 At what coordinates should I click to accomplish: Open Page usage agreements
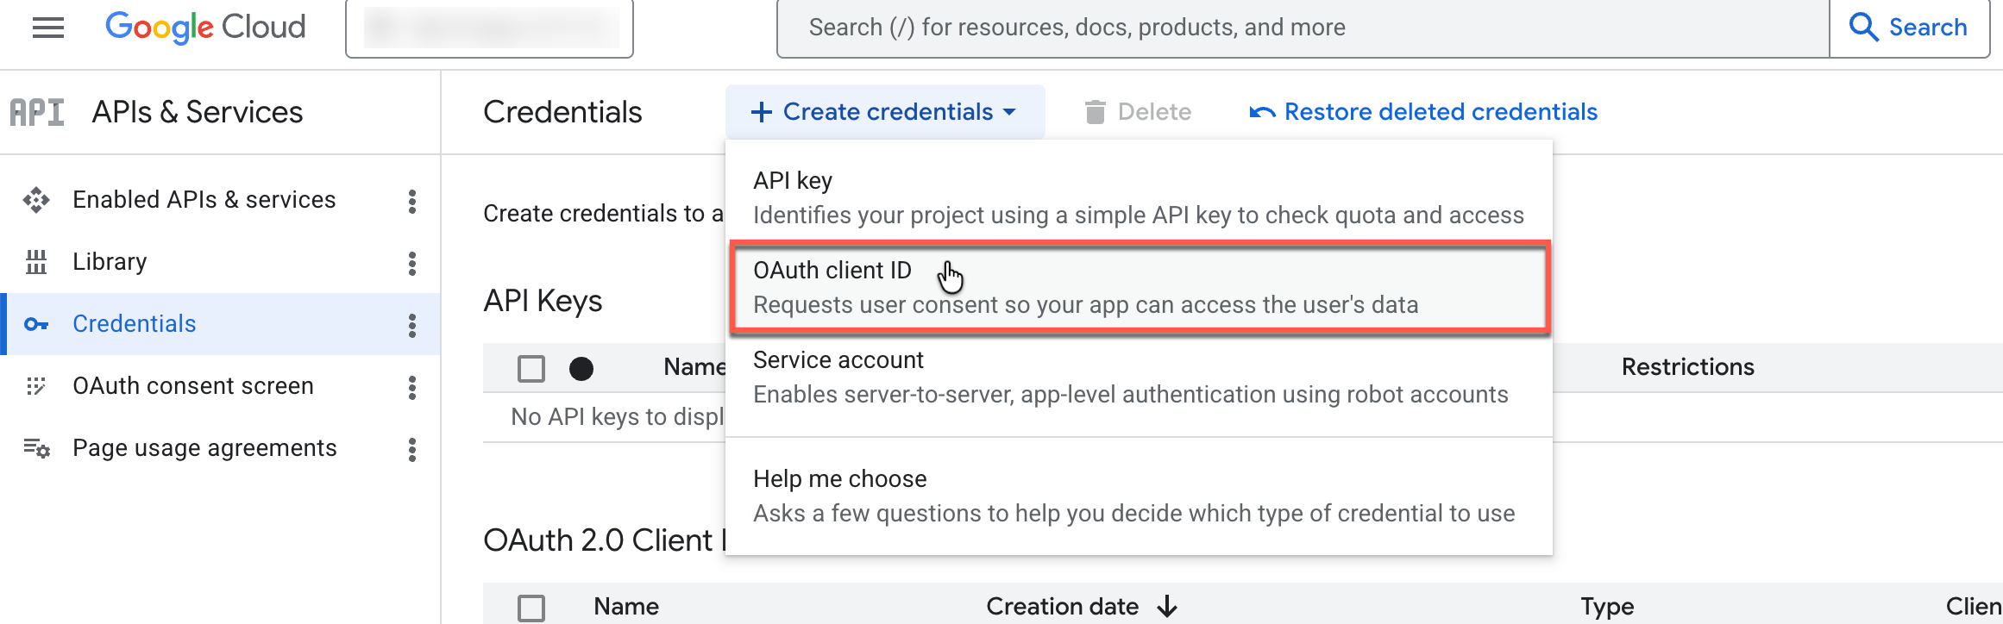204,448
